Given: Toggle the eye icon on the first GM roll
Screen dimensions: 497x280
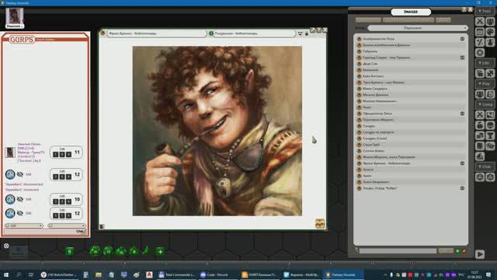Looking at the screenshot, I should pos(20,174).
